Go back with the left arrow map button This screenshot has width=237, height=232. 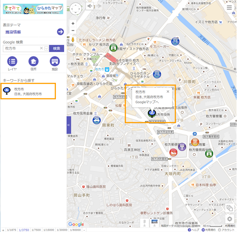(90, 6)
